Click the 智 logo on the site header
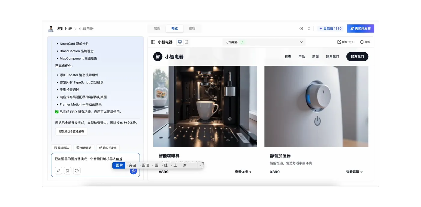 (x=158, y=56)
